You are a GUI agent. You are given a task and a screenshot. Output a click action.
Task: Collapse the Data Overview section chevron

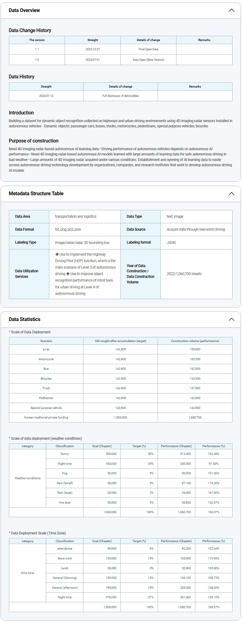[x=231, y=10]
